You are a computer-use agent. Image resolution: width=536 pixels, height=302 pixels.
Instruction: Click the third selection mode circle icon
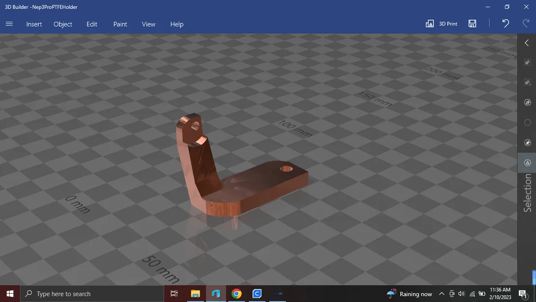(x=527, y=102)
